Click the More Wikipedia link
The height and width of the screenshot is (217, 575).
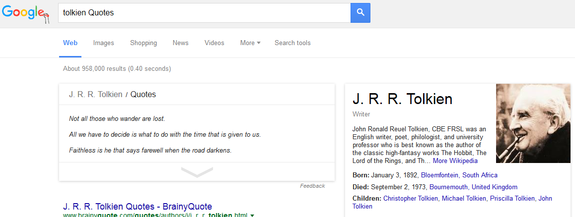tap(455, 161)
